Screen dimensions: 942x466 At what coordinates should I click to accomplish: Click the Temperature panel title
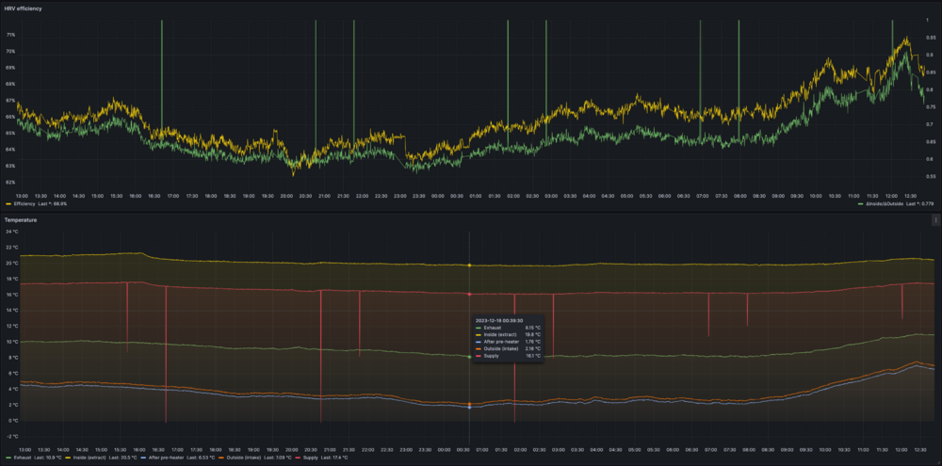(23, 219)
